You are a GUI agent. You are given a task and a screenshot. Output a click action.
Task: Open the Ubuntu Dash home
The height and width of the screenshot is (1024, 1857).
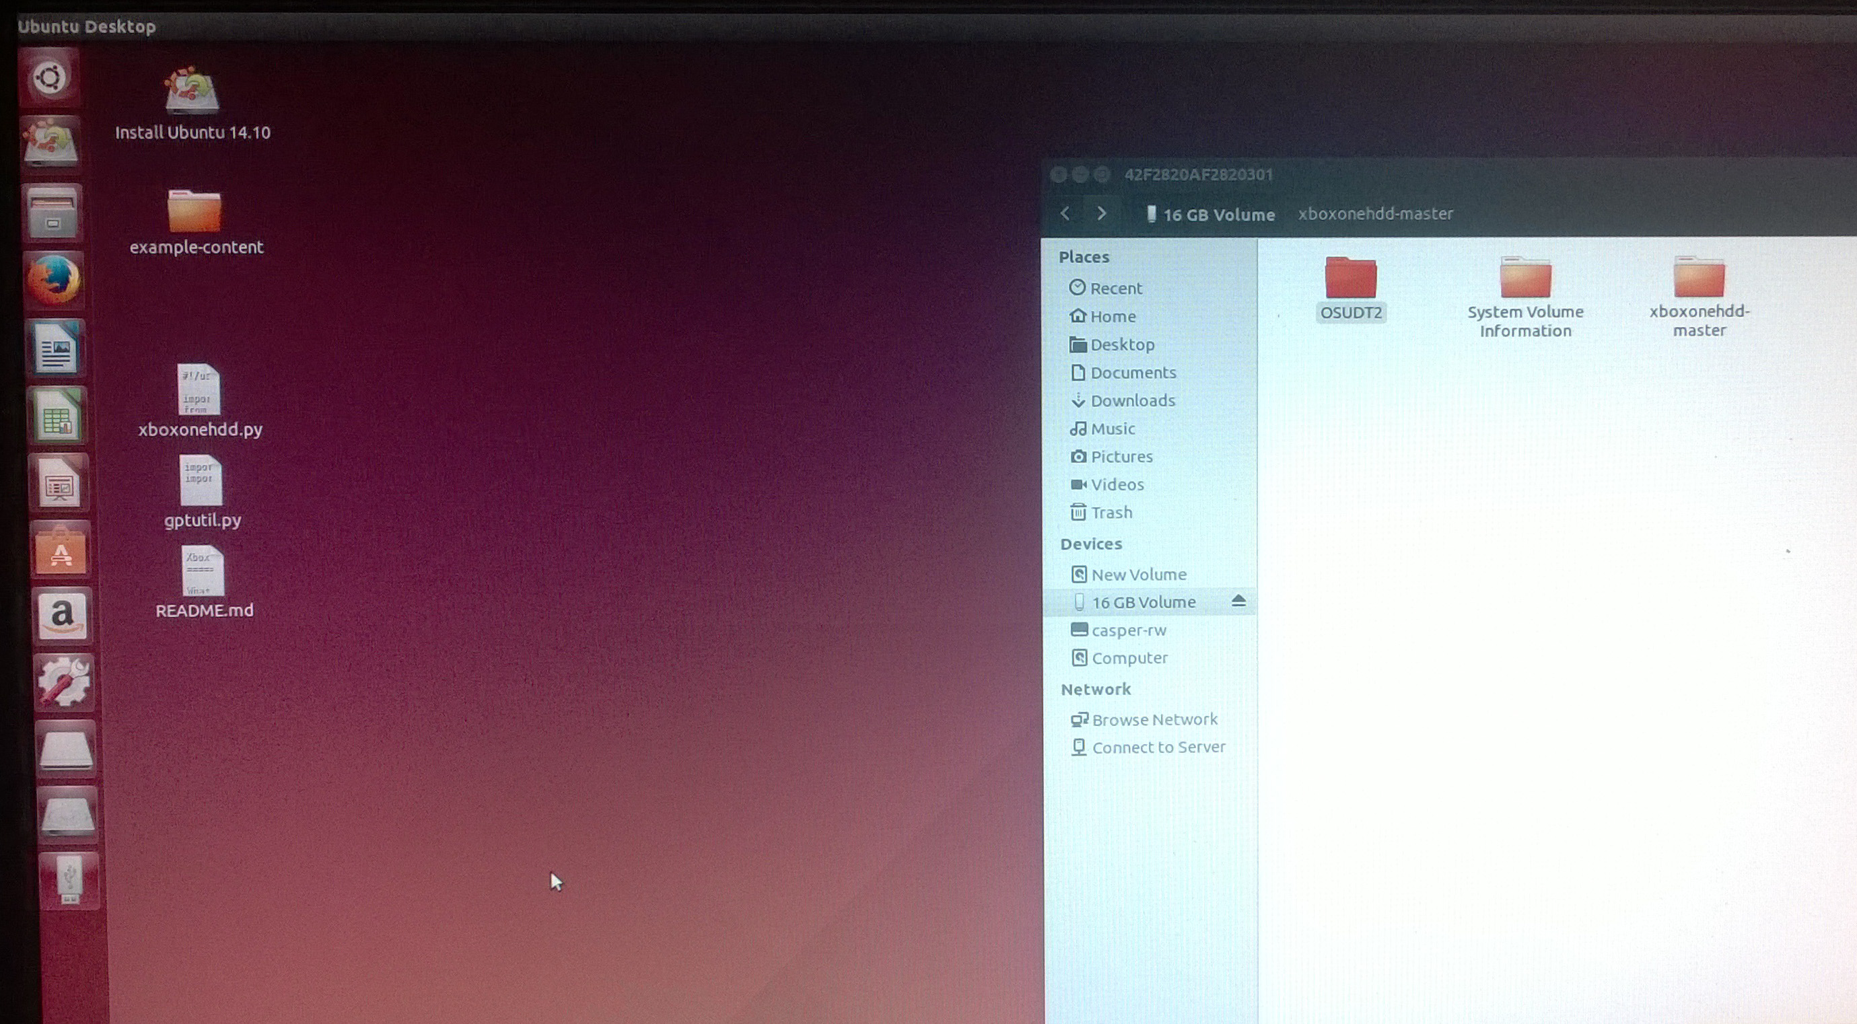pyautogui.click(x=49, y=77)
